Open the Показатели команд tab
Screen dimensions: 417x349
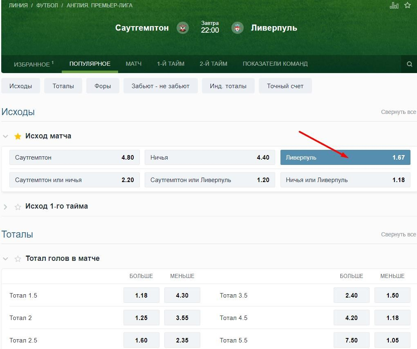[x=275, y=64]
